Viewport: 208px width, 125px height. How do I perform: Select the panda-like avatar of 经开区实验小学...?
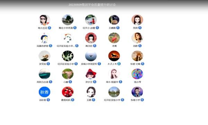tap(68, 38)
